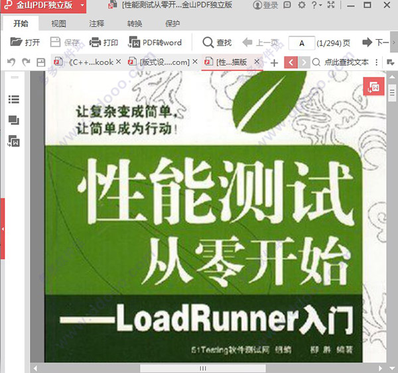This screenshot has width=398, height=373.
Task: Open the help question mark dropdown
Action: click(x=316, y=5)
